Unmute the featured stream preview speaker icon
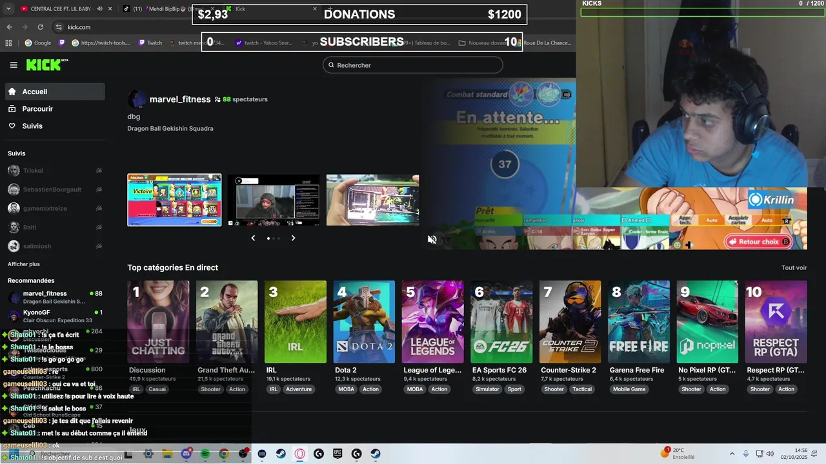 click(432, 240)
